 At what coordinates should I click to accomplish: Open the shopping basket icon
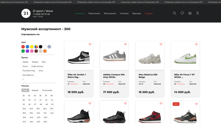190,13
